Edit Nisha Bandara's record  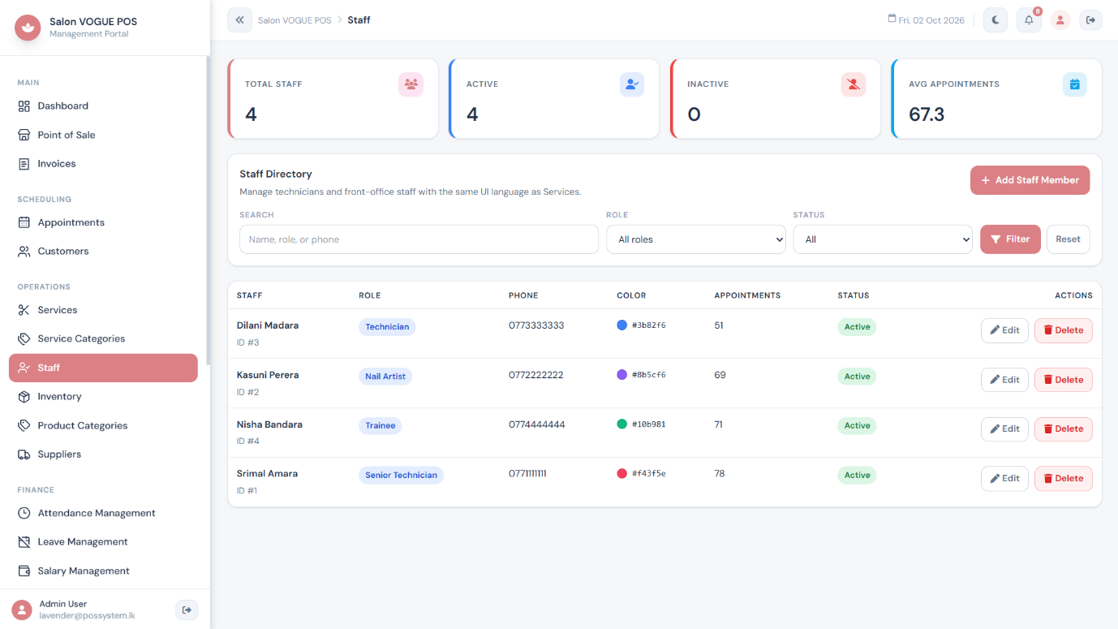[x=1004, y=429]
